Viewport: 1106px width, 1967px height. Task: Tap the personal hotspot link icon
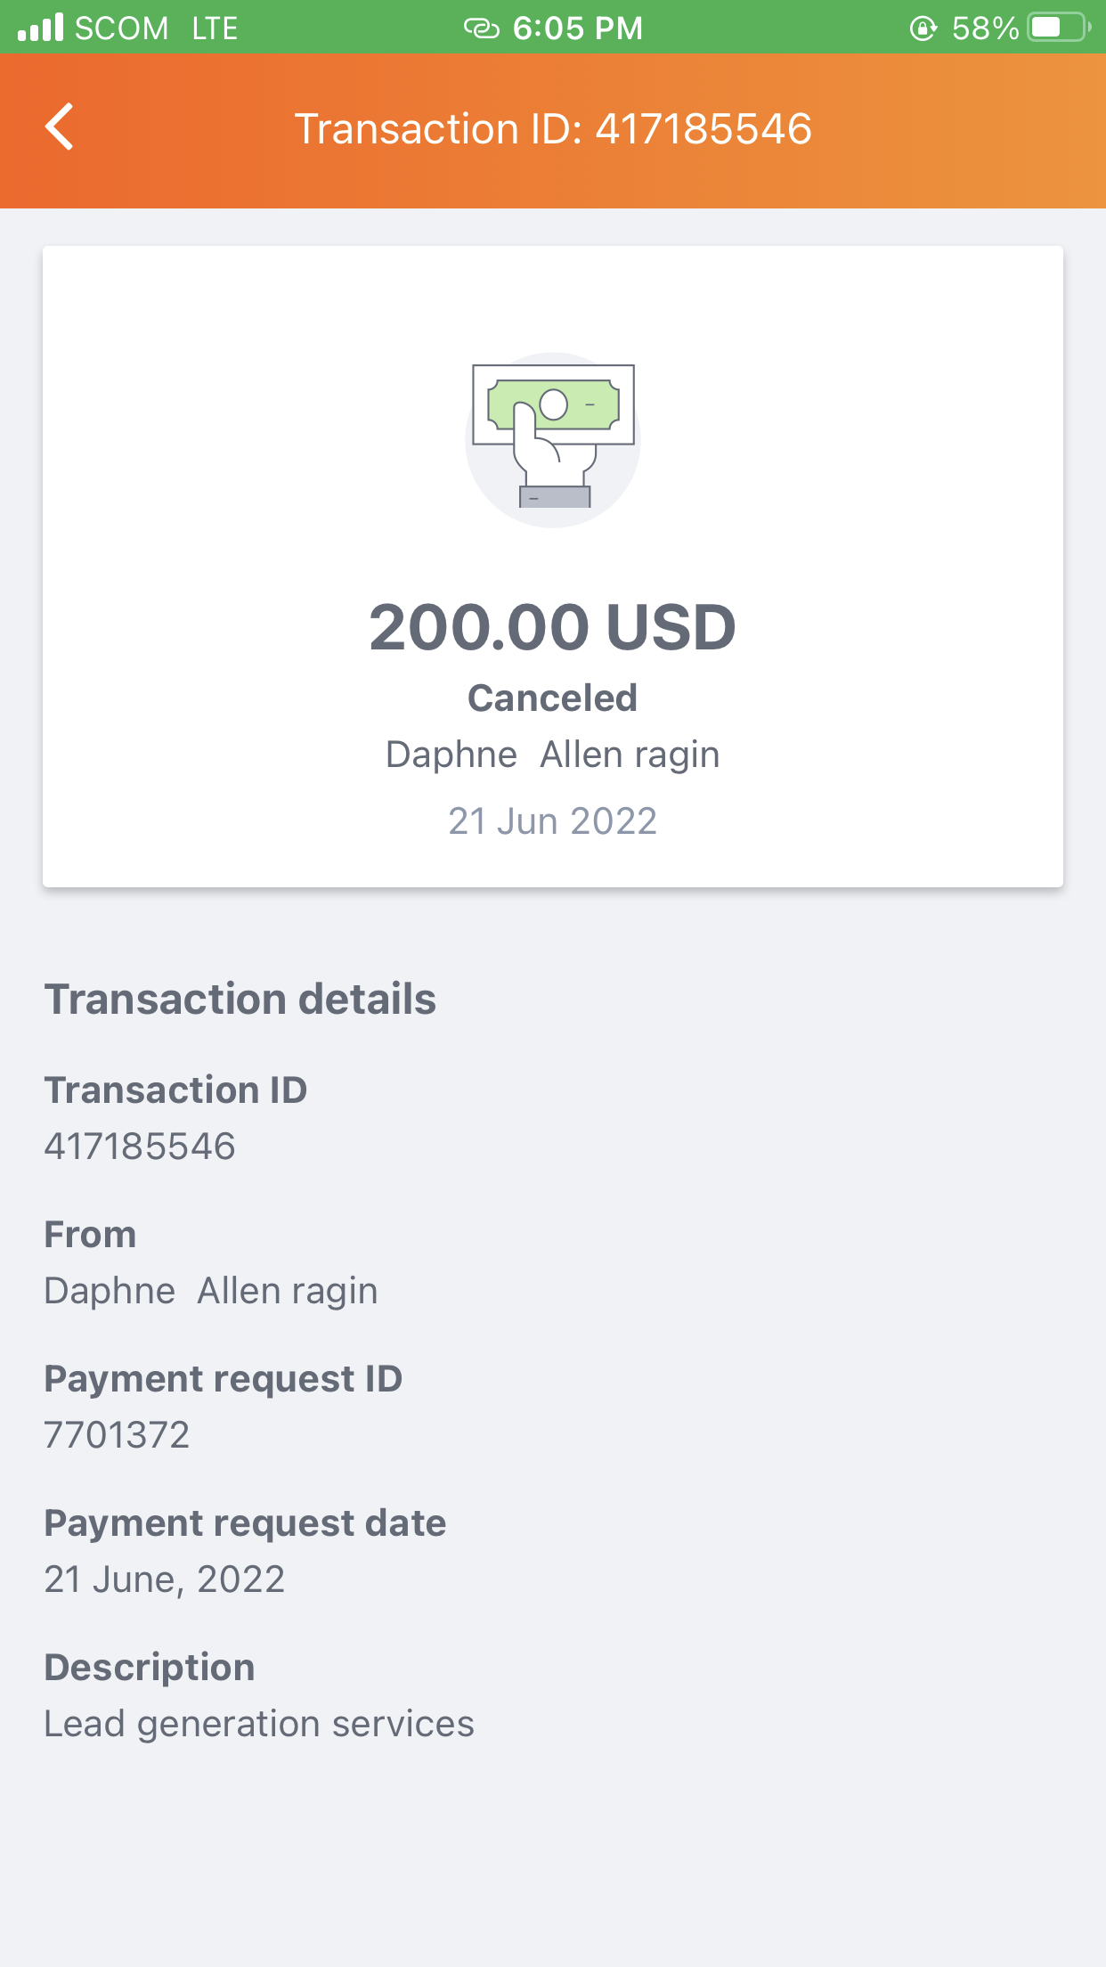click(x=482, y=29)
